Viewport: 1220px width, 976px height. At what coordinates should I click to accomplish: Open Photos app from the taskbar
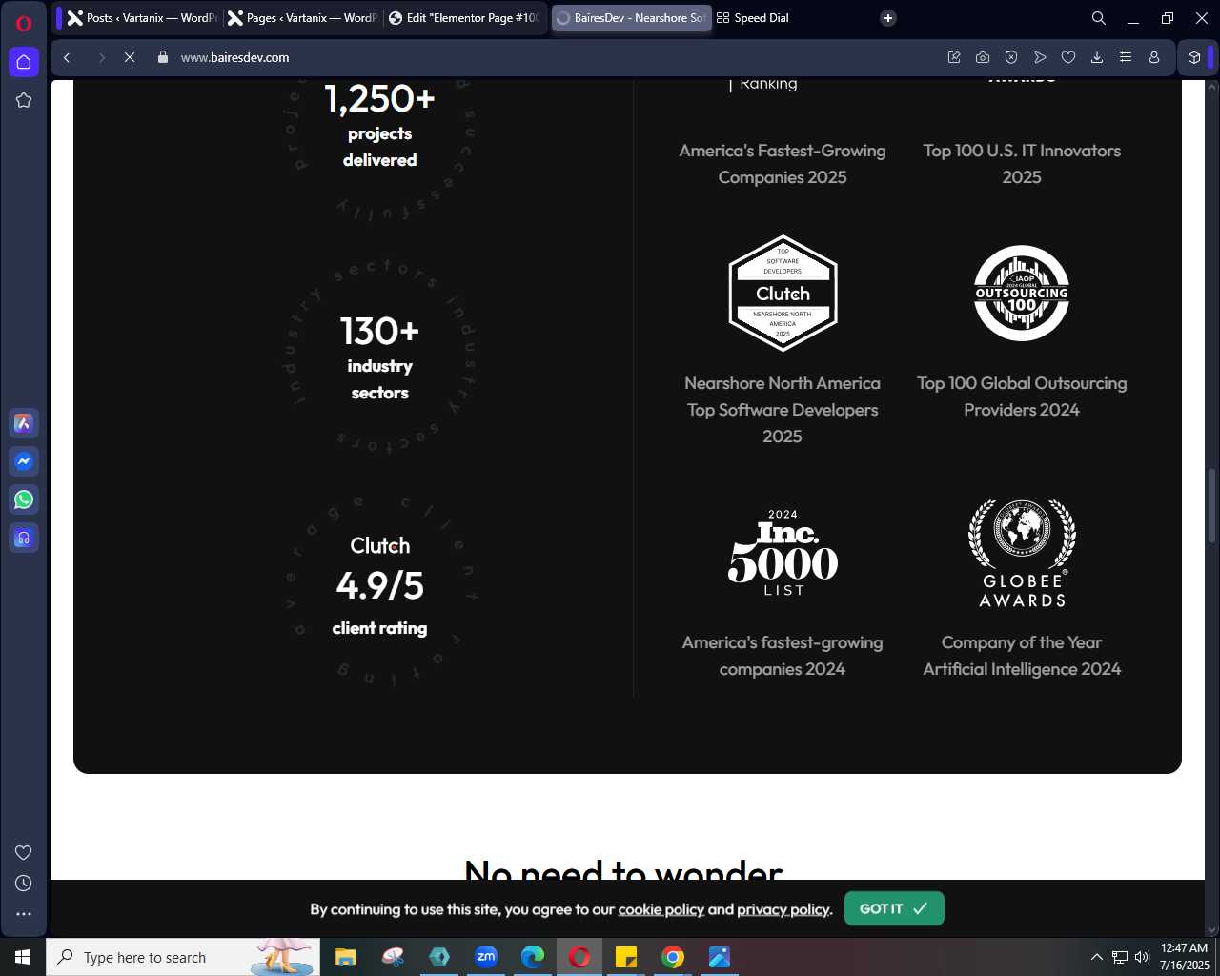coord(720,957)
